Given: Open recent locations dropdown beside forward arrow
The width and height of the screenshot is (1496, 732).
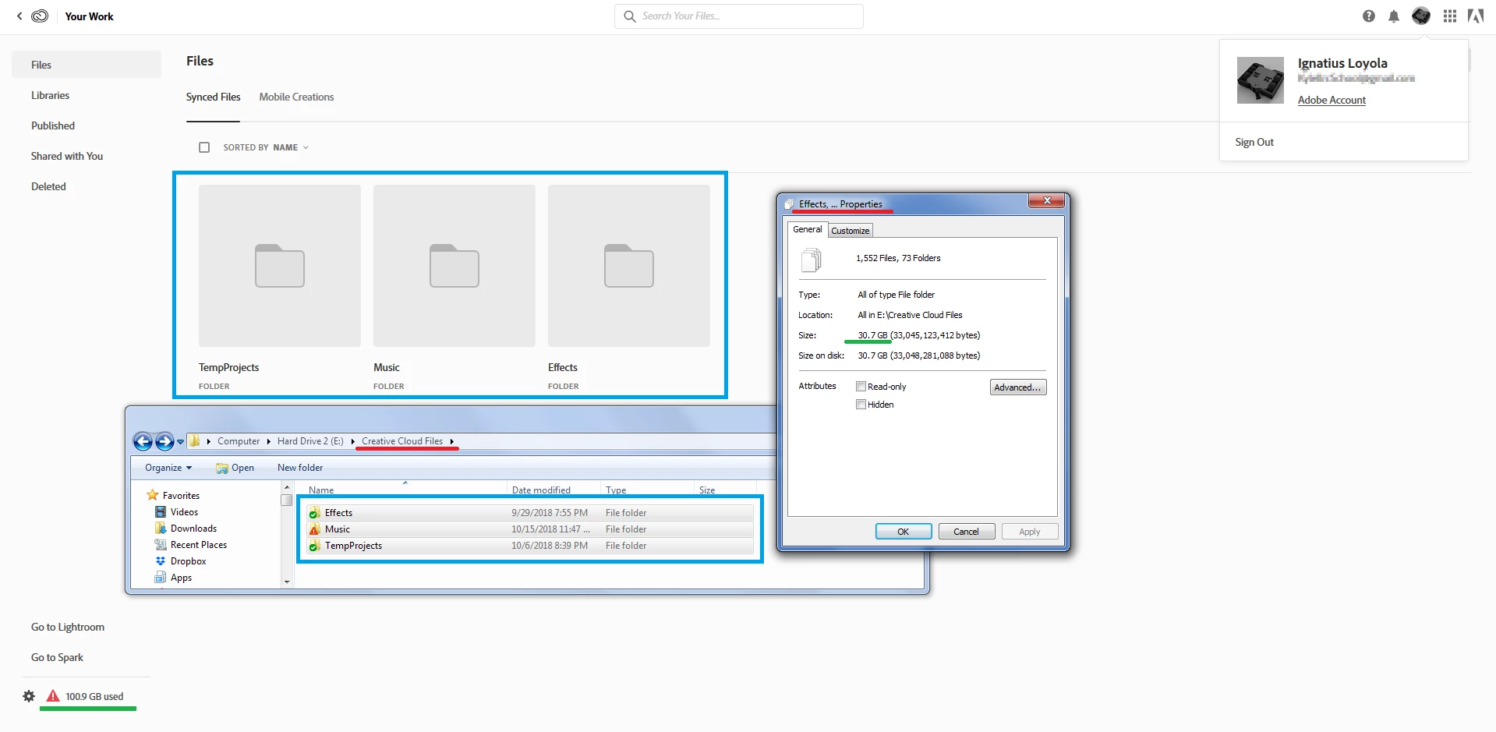Looking at the screenshot, I should click(x=181, y=442).
